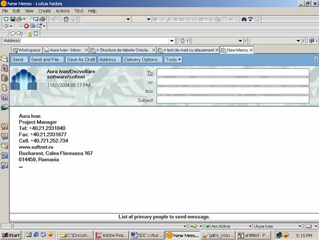Click the red Stop icon
This screenshot has width=319, height=240.
(26, 26)
